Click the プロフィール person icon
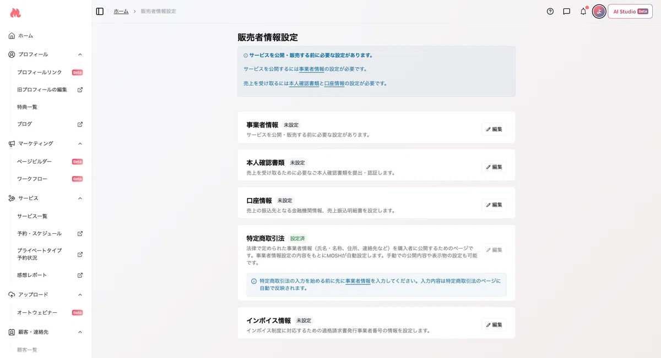The height and width of the screenshot is (358, 661). point(12,54)
